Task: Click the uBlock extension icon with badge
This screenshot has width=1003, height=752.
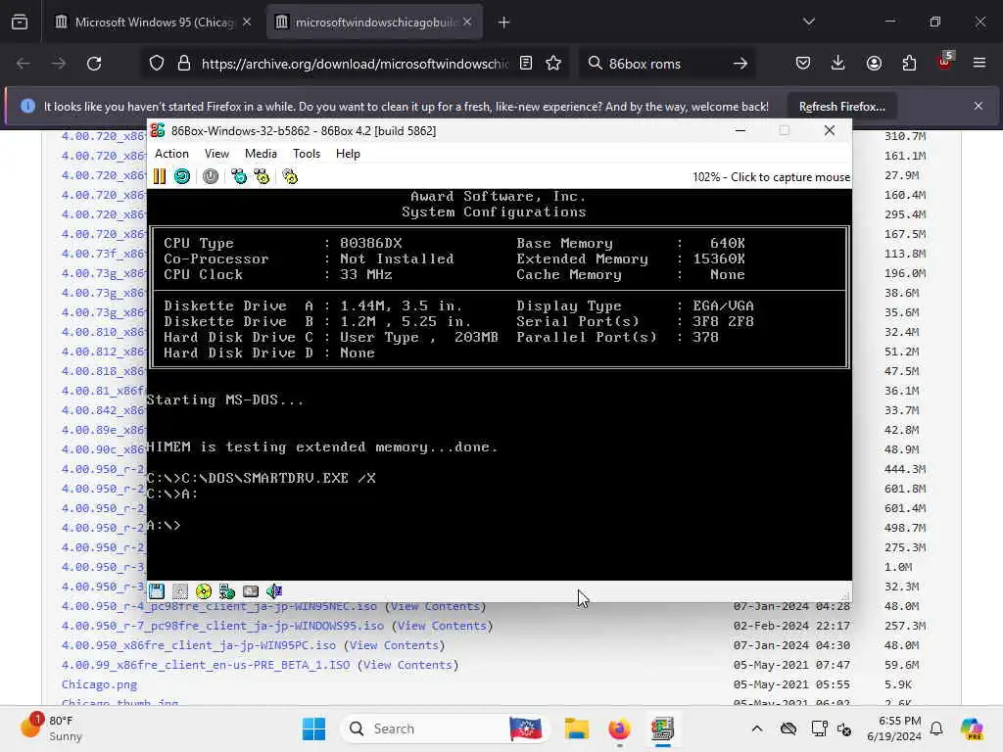Action: (x=945, y=62)
